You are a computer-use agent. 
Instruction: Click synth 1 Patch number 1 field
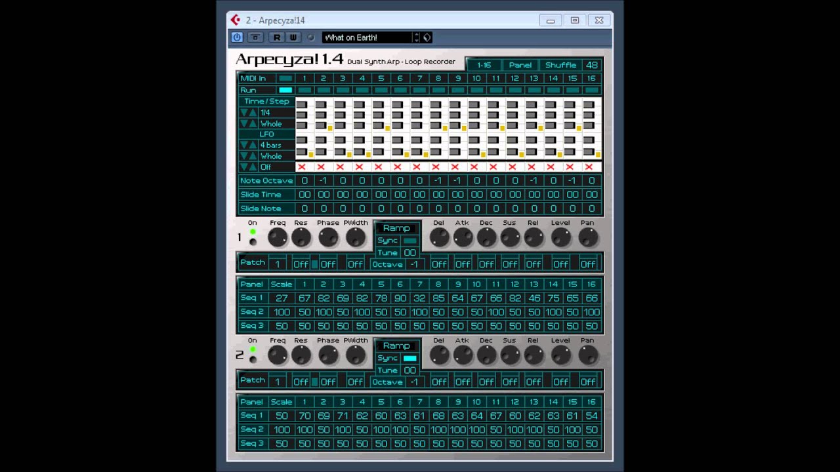(x=278, y=264)
